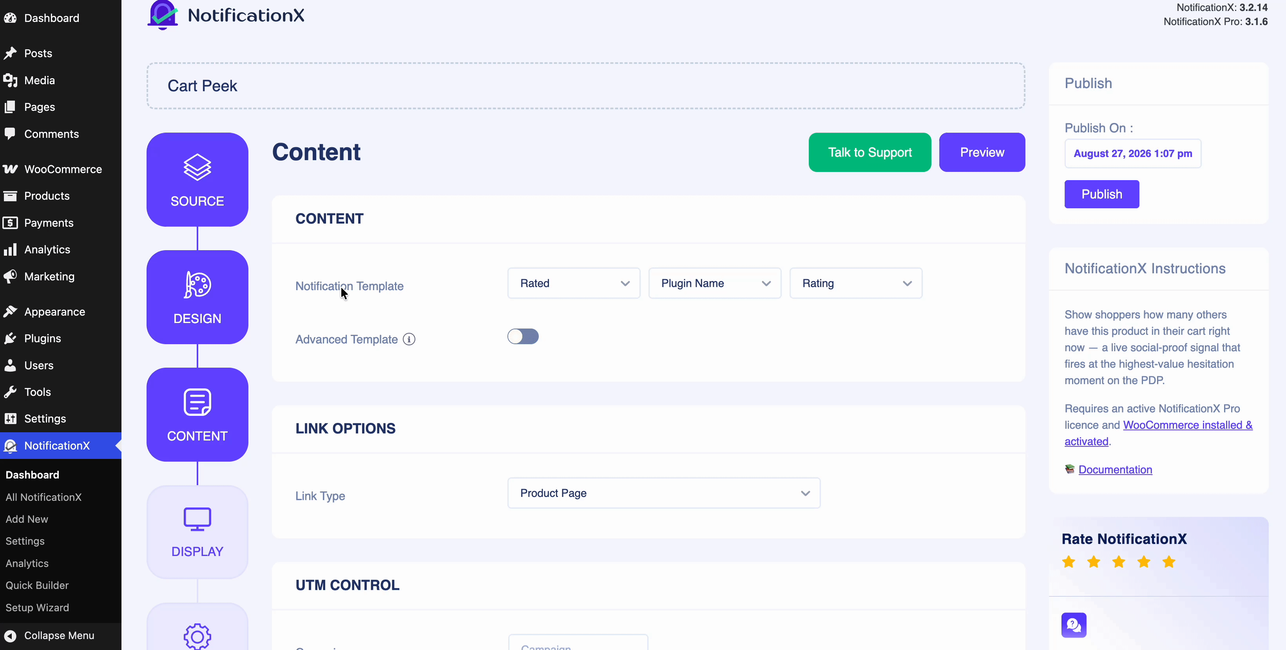The image size is (1286, 650).
Task: Click the Analytics bar chart icon
Action: click(11, 249)
